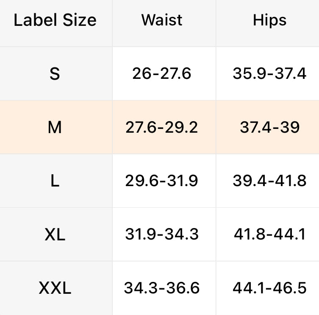Viewport: 319px width, 315px height.
Task: Click the 37.4-39 hips value
Action: coord(269,127)
